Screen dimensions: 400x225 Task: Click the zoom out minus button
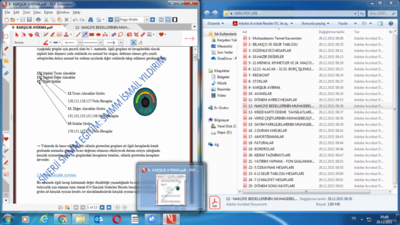coord(111,19)
